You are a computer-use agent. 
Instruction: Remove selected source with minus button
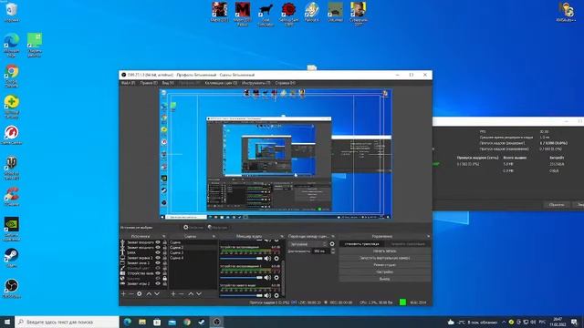[x=131, y=293]
